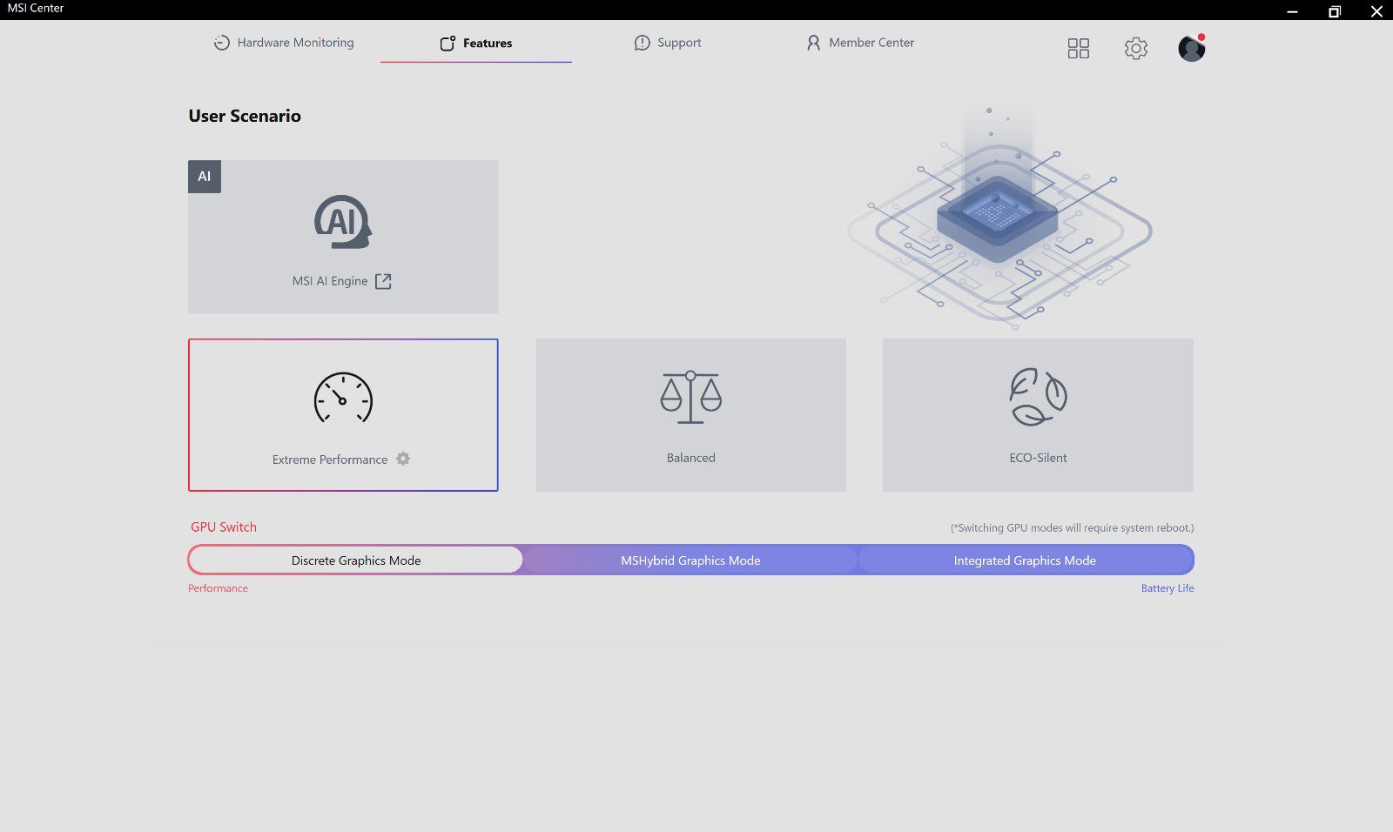Click the Features tab icon

click(448, 43)
